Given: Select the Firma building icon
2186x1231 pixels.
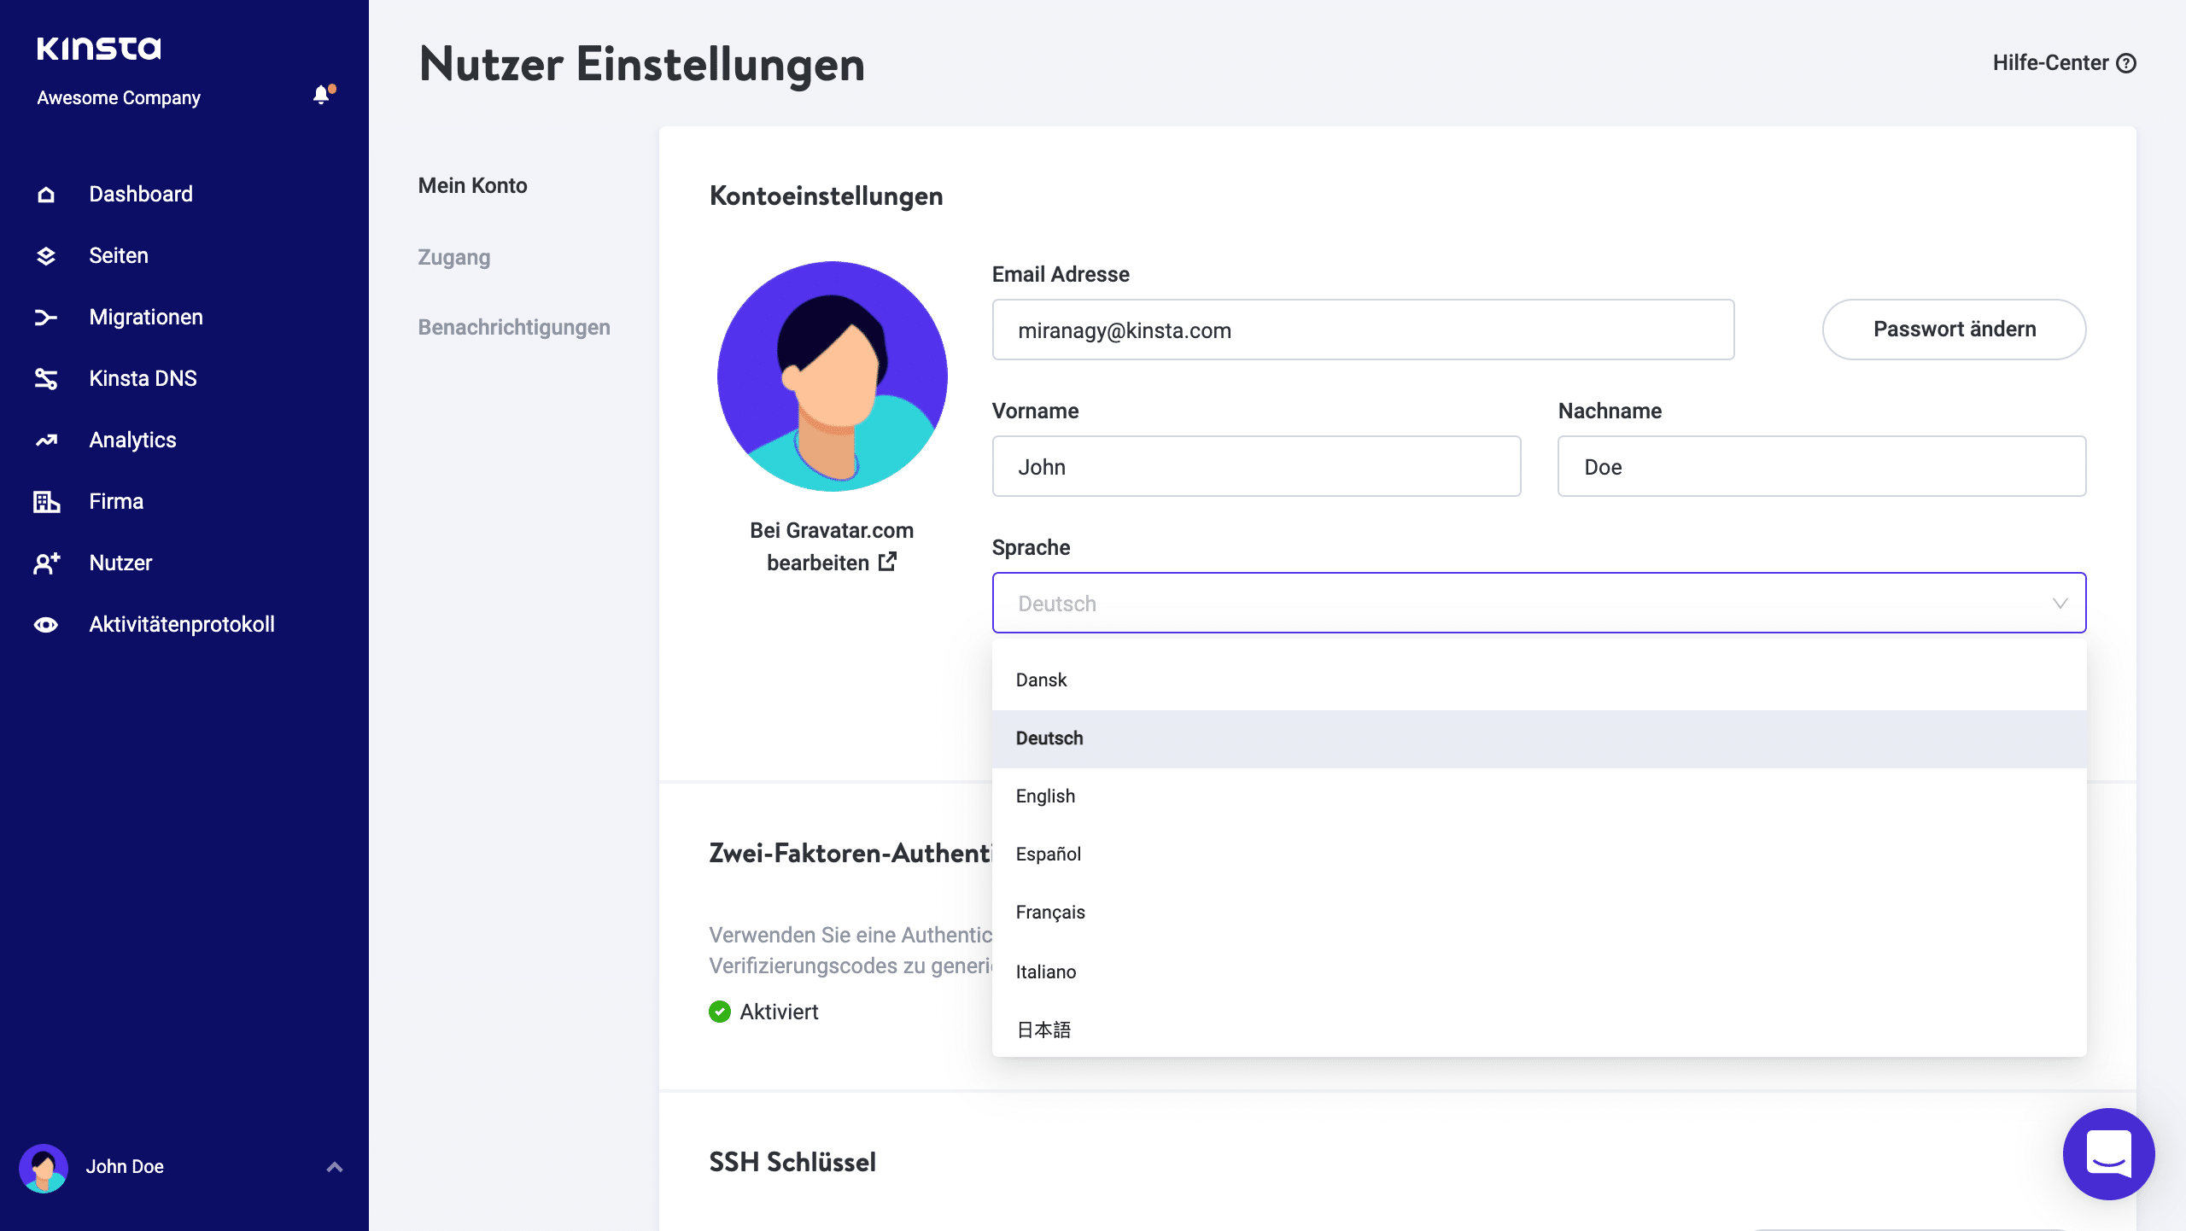Looking at the screenshot, I should [45, 501].
